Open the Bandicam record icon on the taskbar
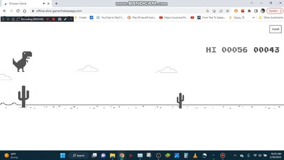284x160 pixels. click(223, 156)
